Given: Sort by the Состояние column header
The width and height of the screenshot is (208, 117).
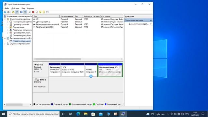Looking at the screenshot, I should click(112, 16).
